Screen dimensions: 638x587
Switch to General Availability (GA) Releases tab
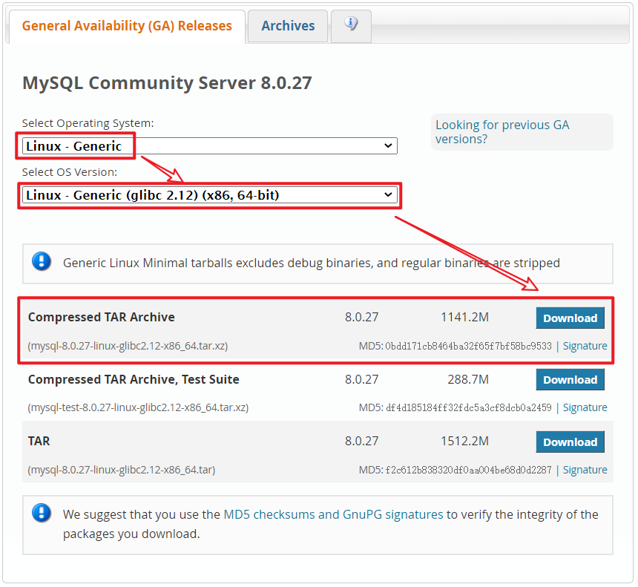click(x=127, y=26)
